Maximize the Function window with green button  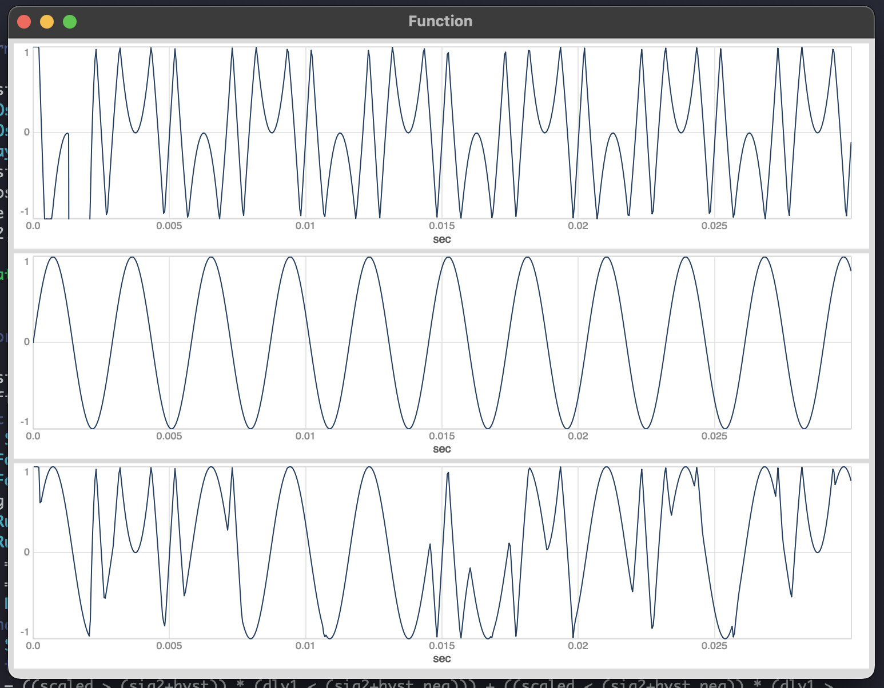[70, 22]
